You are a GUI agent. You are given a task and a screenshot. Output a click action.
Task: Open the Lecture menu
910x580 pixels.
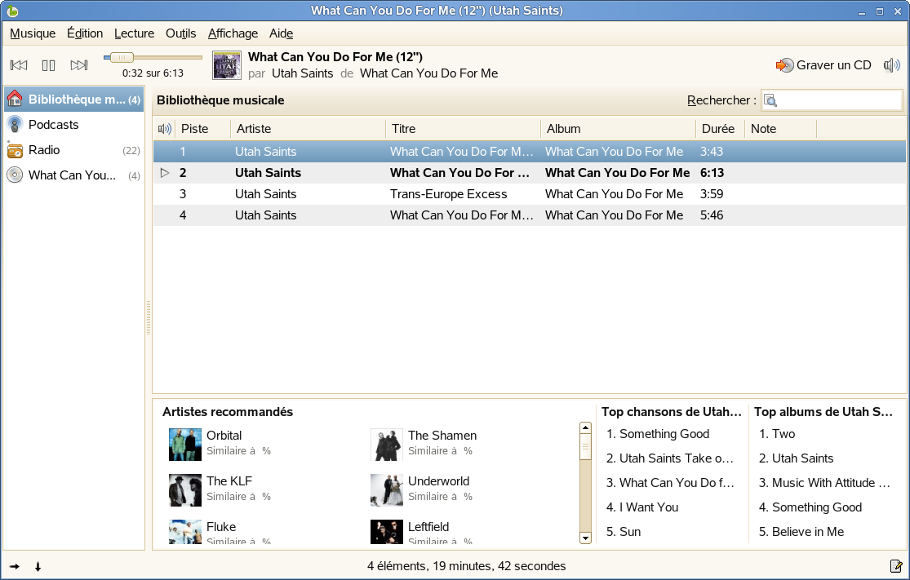[134, 33]
